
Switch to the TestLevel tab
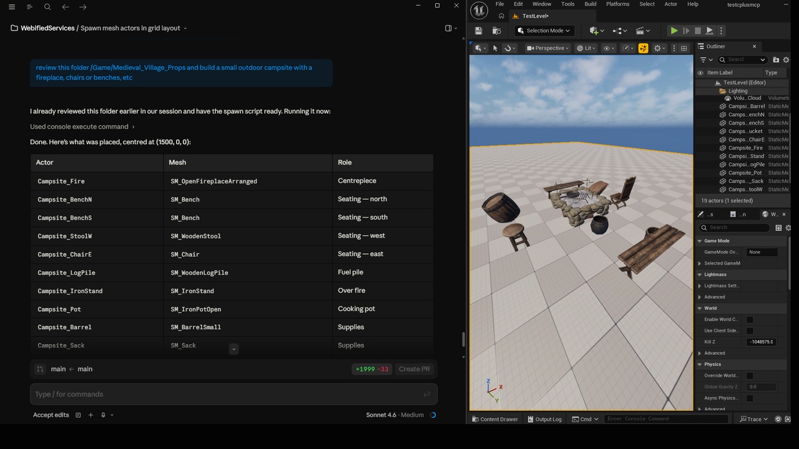pos(535,16)
